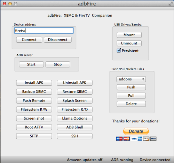
Task: Click the VISA card icon
Action: pos(134,139)
